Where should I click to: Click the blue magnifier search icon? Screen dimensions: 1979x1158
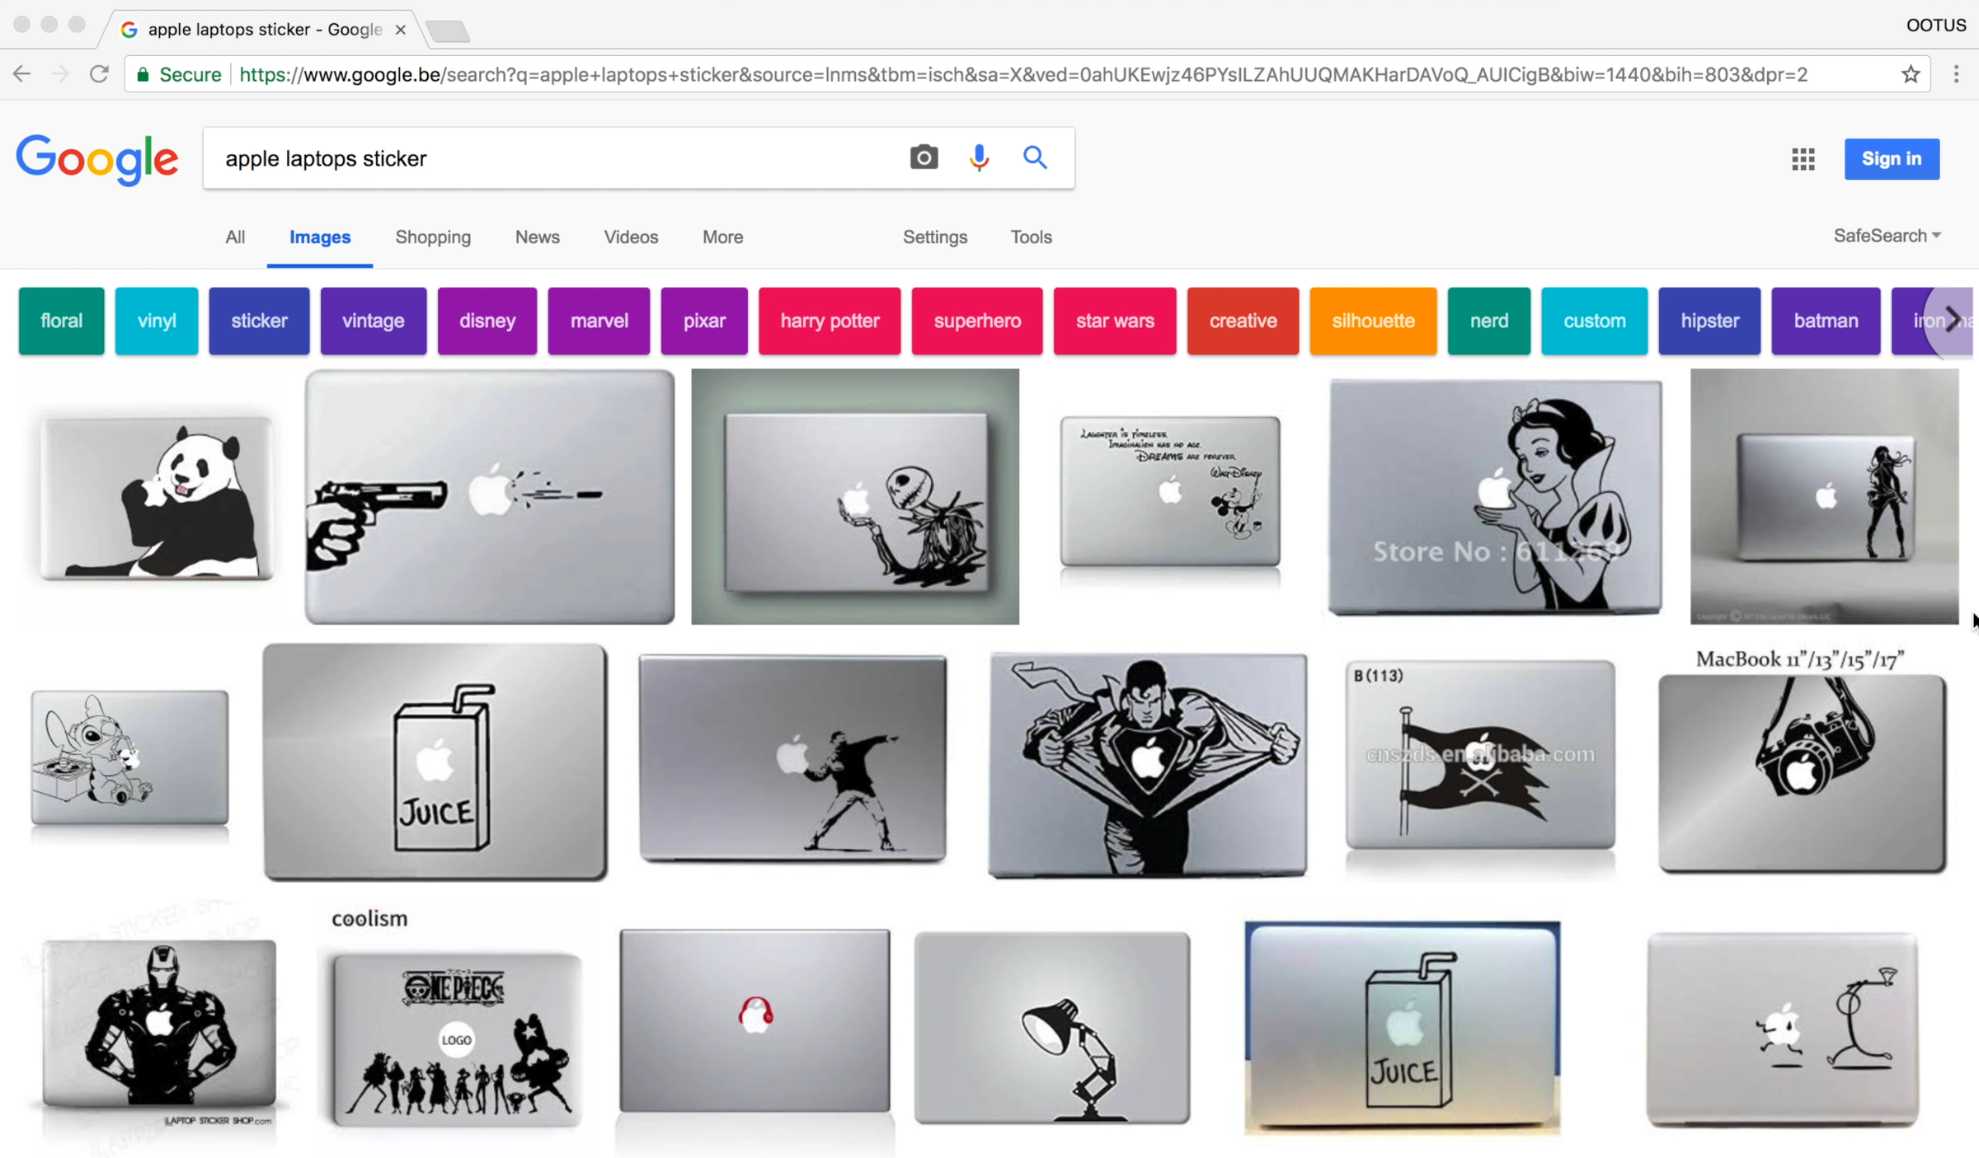(x=1035, y=157)
